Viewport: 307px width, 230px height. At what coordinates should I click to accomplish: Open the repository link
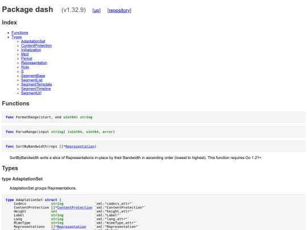[119, 10]
